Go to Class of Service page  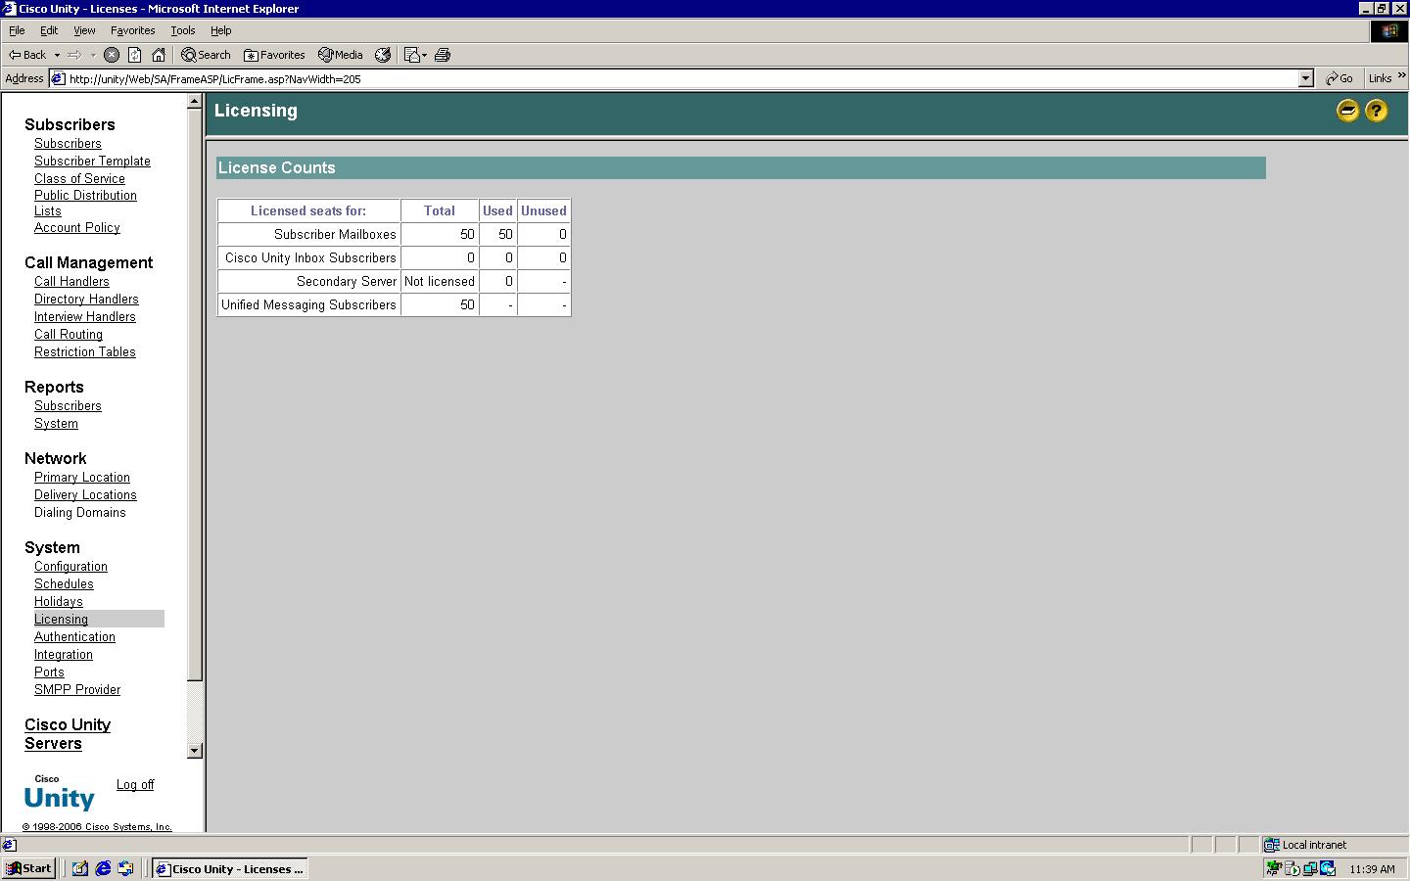point(79,178)
